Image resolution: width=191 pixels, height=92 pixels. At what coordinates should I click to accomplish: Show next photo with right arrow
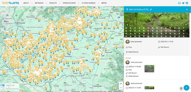186,25
